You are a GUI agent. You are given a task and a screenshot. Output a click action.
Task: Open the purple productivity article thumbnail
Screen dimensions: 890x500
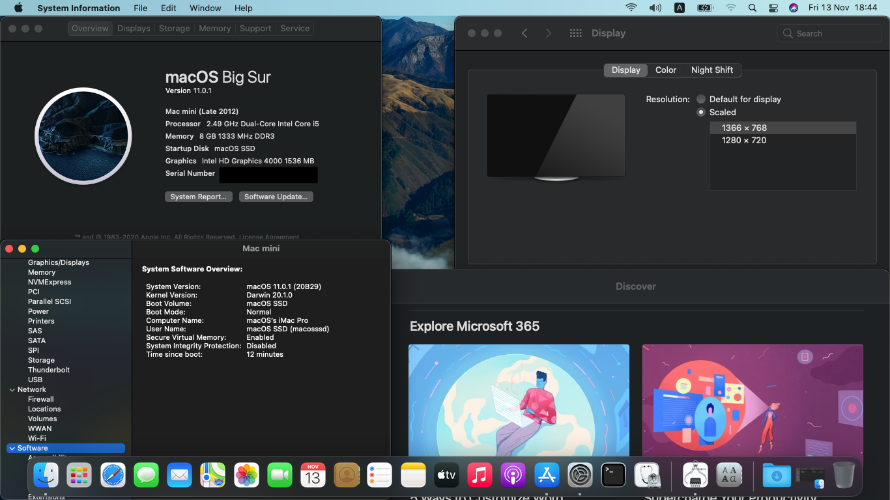pos(753,400)
